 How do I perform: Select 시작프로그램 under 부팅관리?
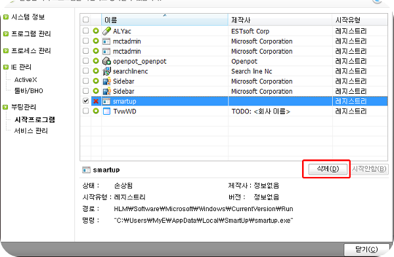tap(35, 119)
